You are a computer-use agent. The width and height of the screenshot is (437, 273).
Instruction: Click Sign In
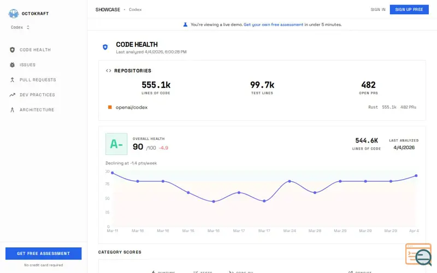pos(378,9)
